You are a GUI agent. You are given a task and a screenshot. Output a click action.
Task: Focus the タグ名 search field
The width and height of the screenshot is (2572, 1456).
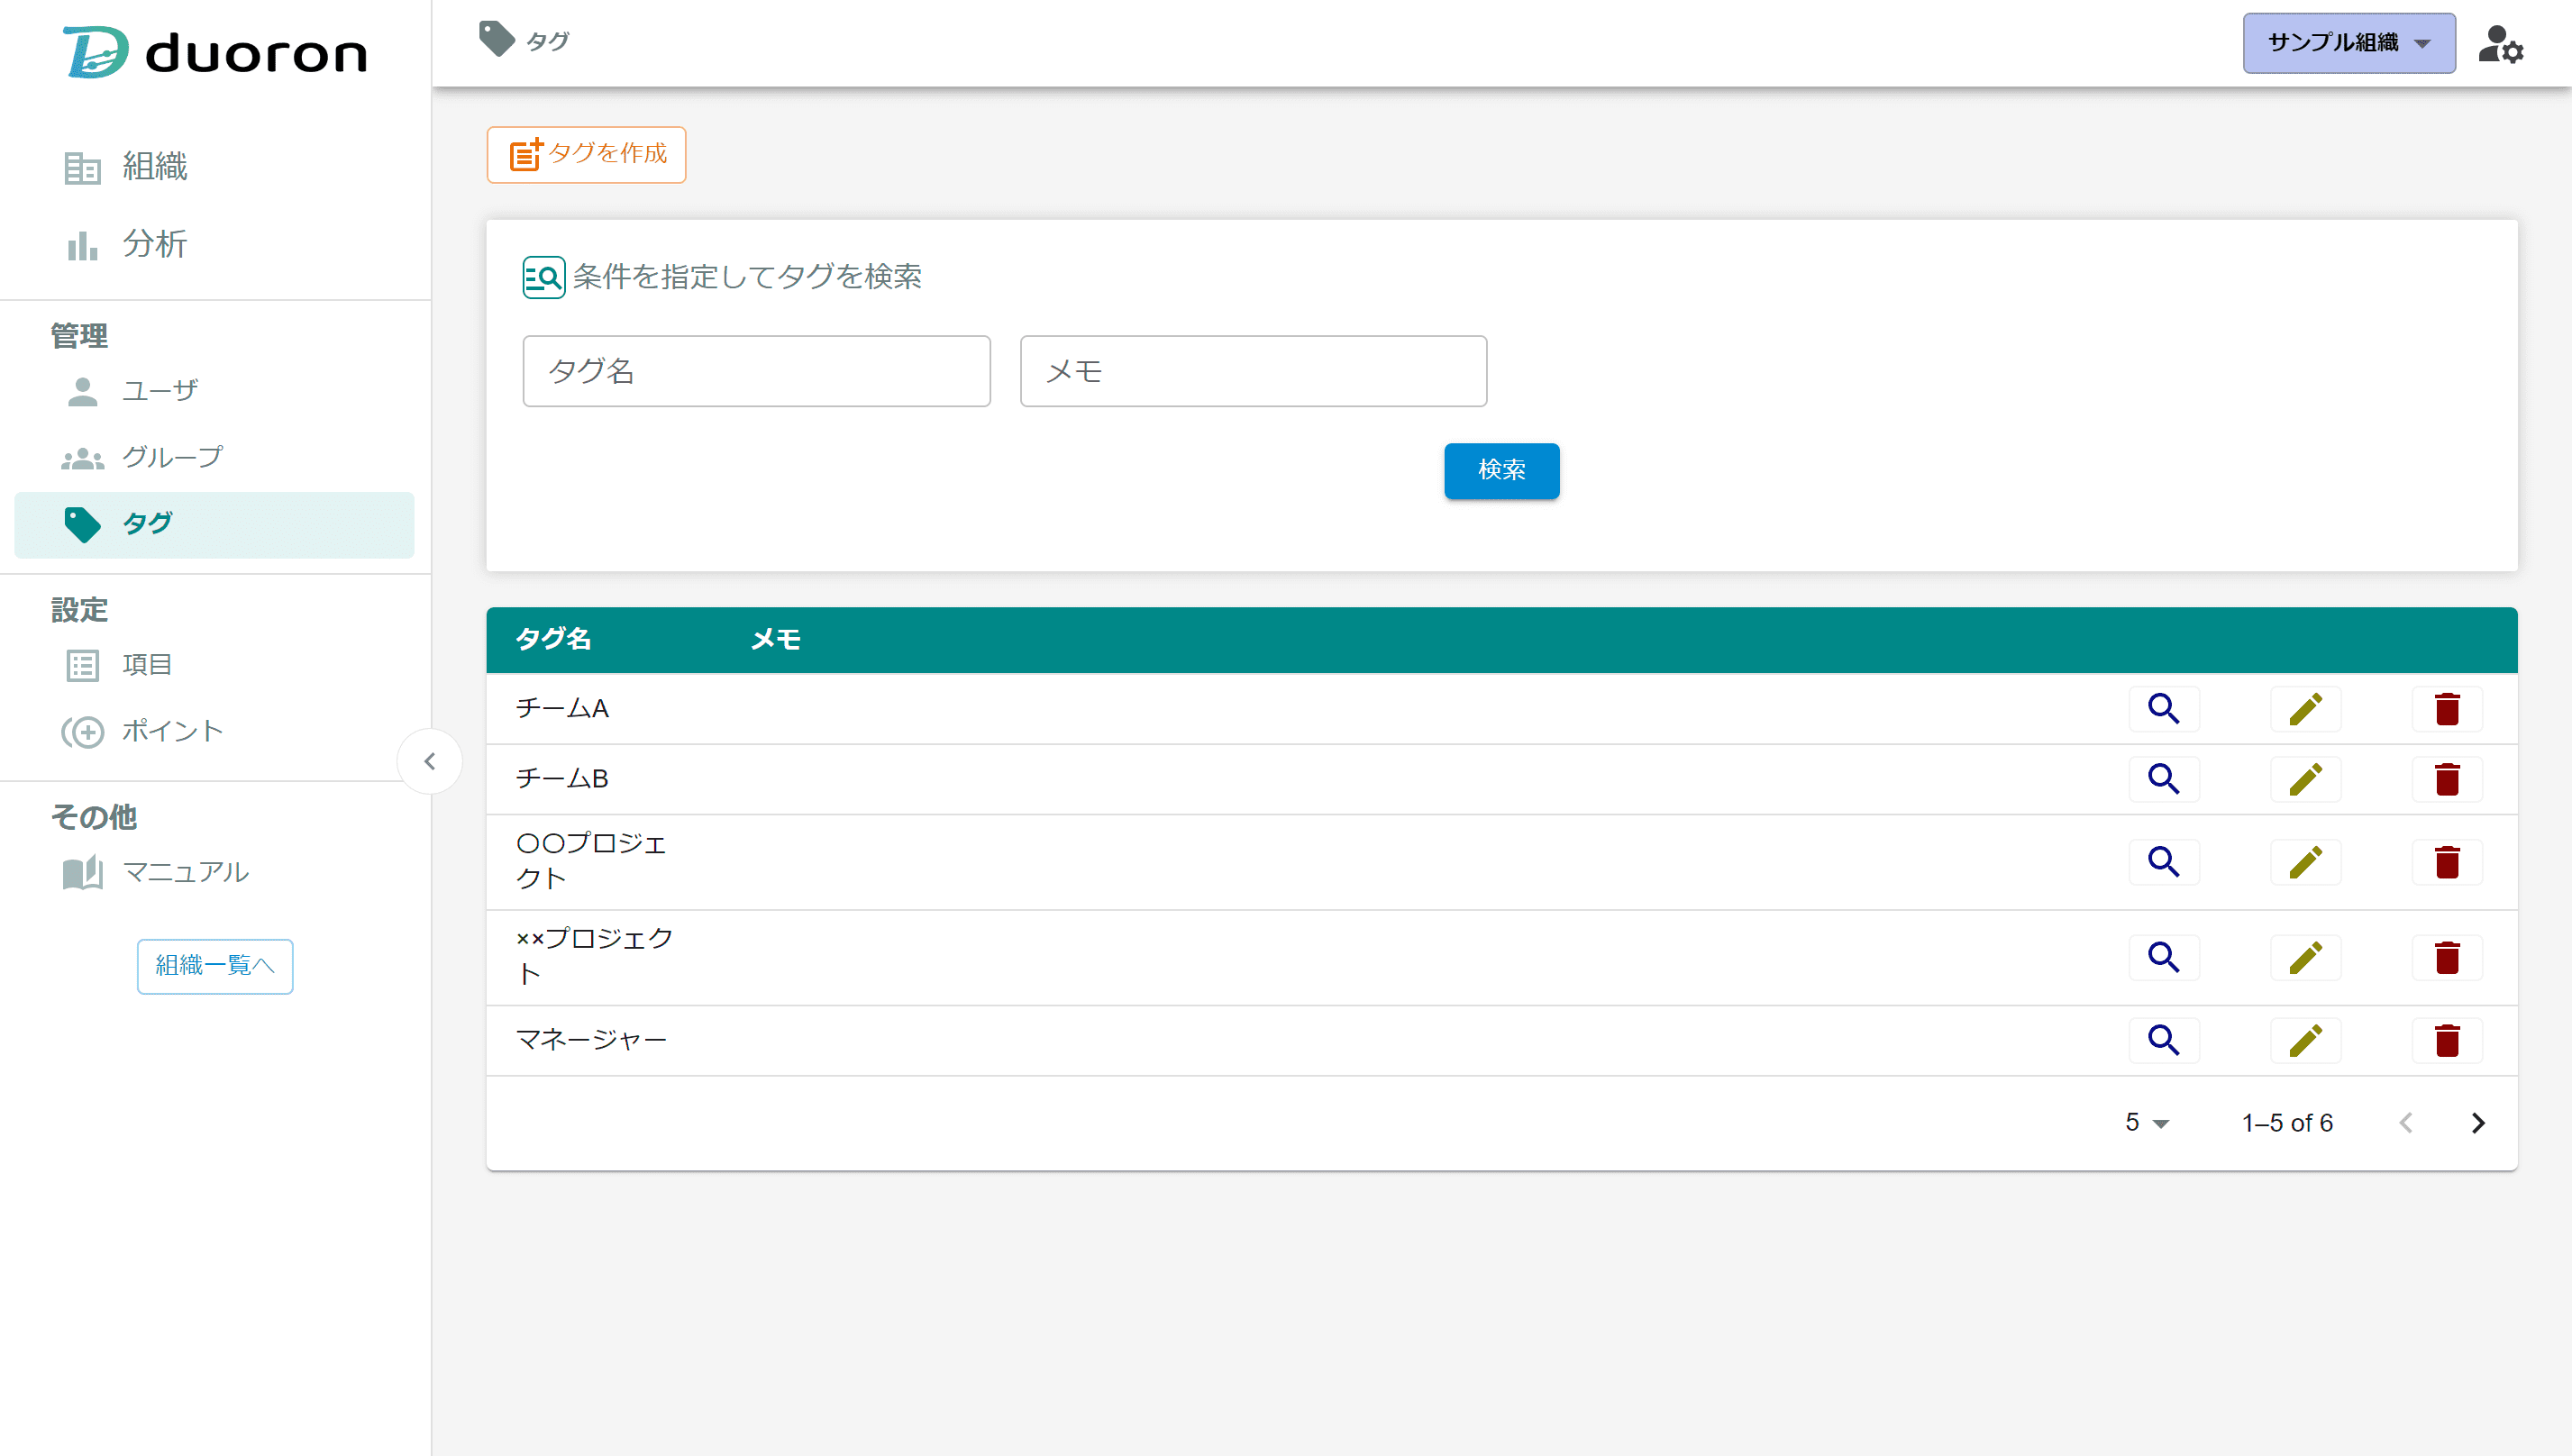(756, 371)
